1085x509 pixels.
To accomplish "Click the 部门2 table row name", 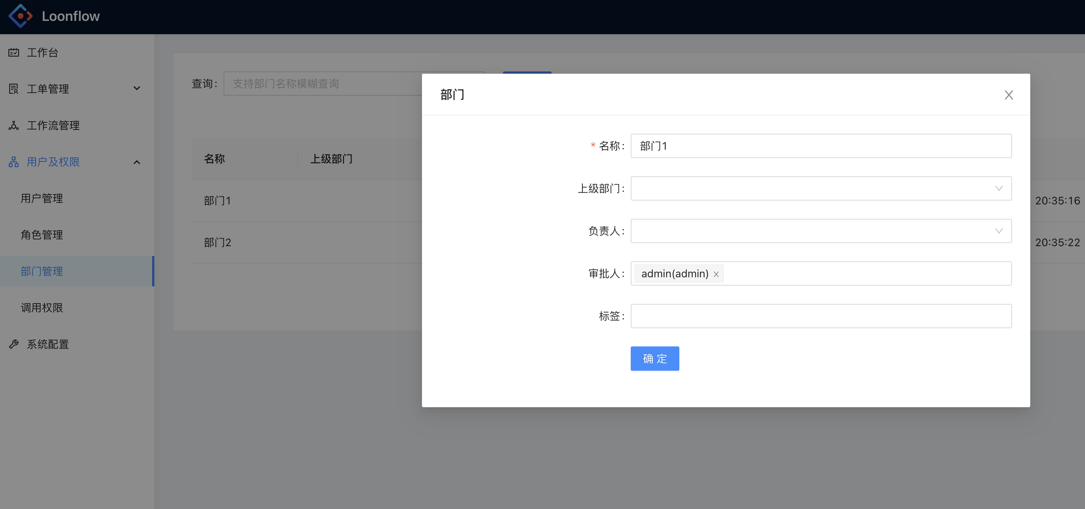I will coord(217,242).
